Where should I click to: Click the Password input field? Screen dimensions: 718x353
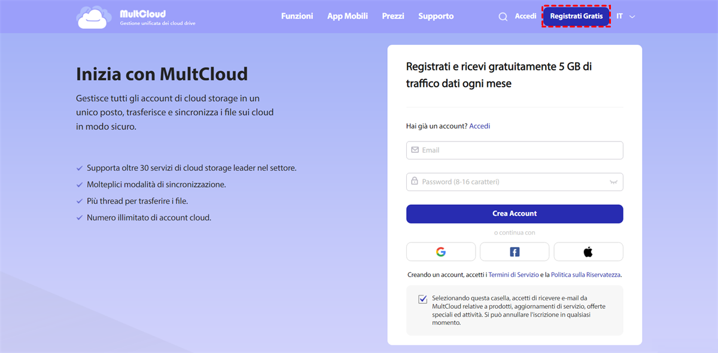(x=515, y=182)
